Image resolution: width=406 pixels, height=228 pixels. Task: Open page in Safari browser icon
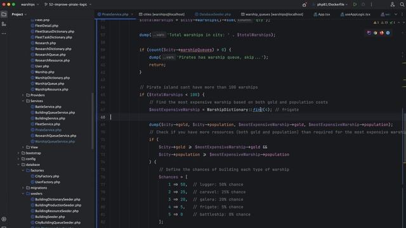pos(388,33)
